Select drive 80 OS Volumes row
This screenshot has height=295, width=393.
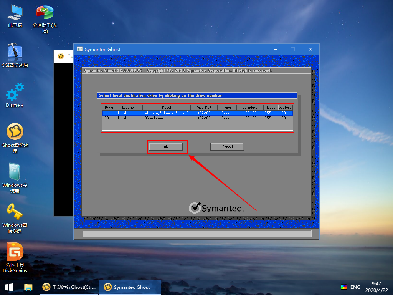click(198, 118)
